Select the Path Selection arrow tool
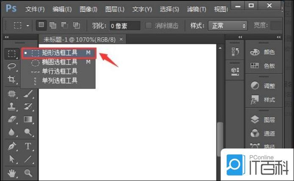This screenshot has height=181, width=294. click(11, 159)
